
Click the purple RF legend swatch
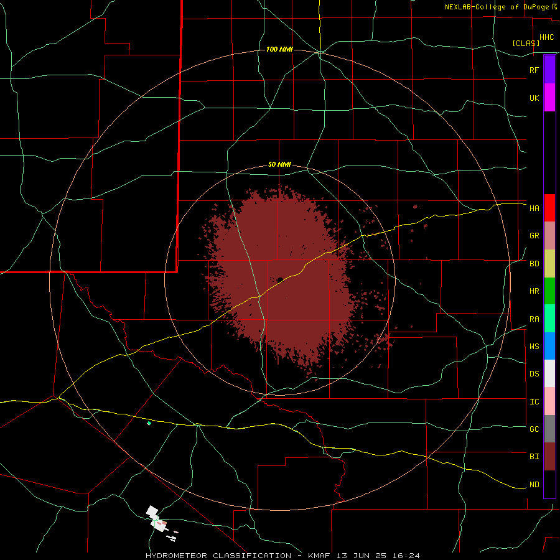coord(549,70)
